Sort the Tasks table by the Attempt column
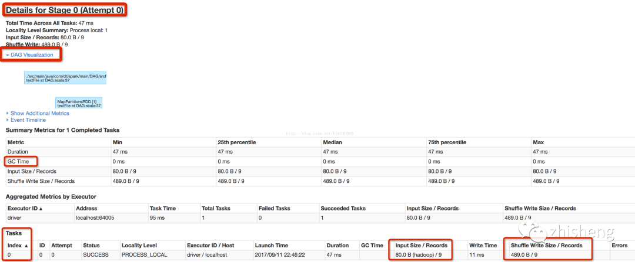 (x=62, y=246)
